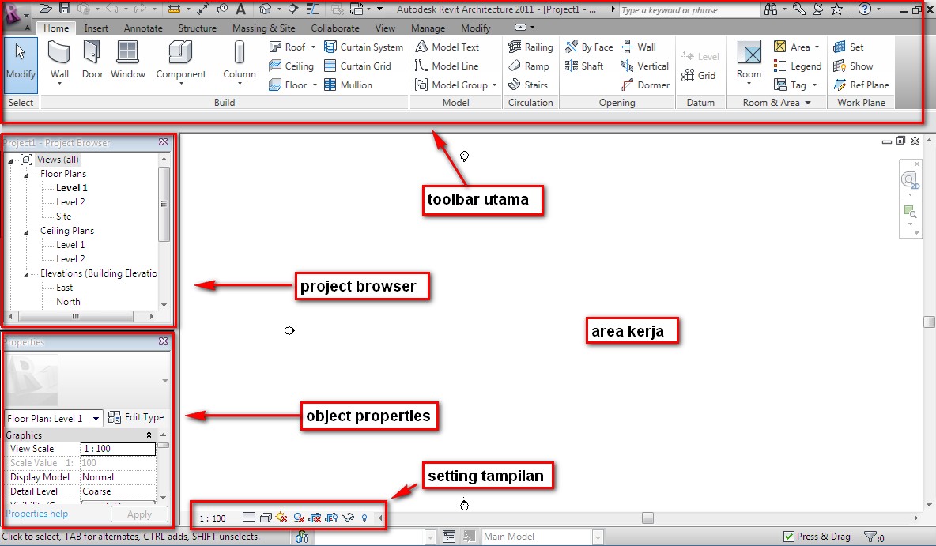The image size is (936, 546).
Task: Toggle Show Crop Region icon
Action: [x=331, y=518]
